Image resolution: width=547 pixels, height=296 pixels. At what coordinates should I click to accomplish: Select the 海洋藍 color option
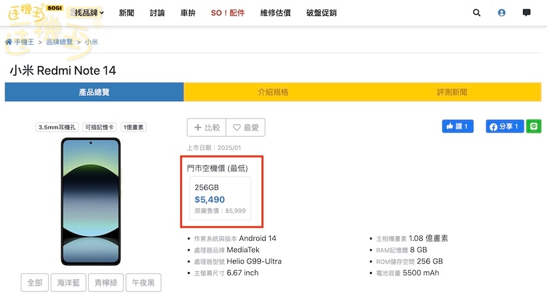(69, 283)
